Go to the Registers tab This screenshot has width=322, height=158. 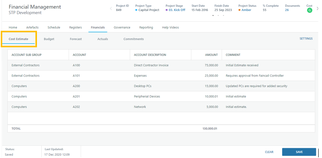(x=75, y=27)
